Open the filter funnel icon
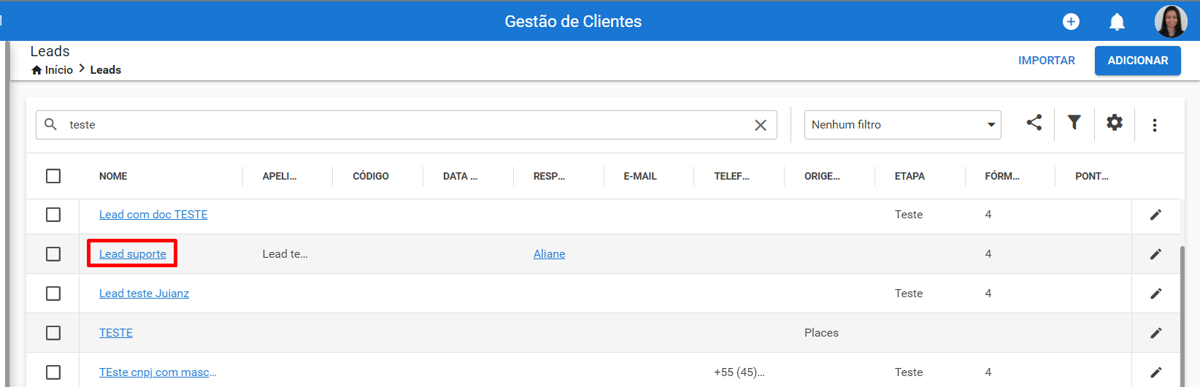The width and height of the screenshot is (1200, 387). tap(1074, 123)
